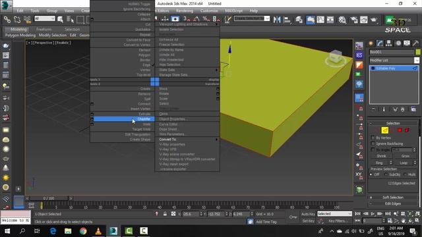422x237 pixels.
Task: Click the Bind to Space Warp icon
Action: [27, 20]
